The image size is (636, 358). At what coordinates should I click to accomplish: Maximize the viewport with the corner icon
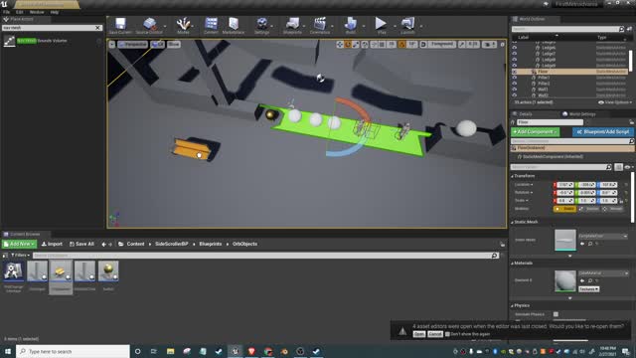(x=502, y=44)
